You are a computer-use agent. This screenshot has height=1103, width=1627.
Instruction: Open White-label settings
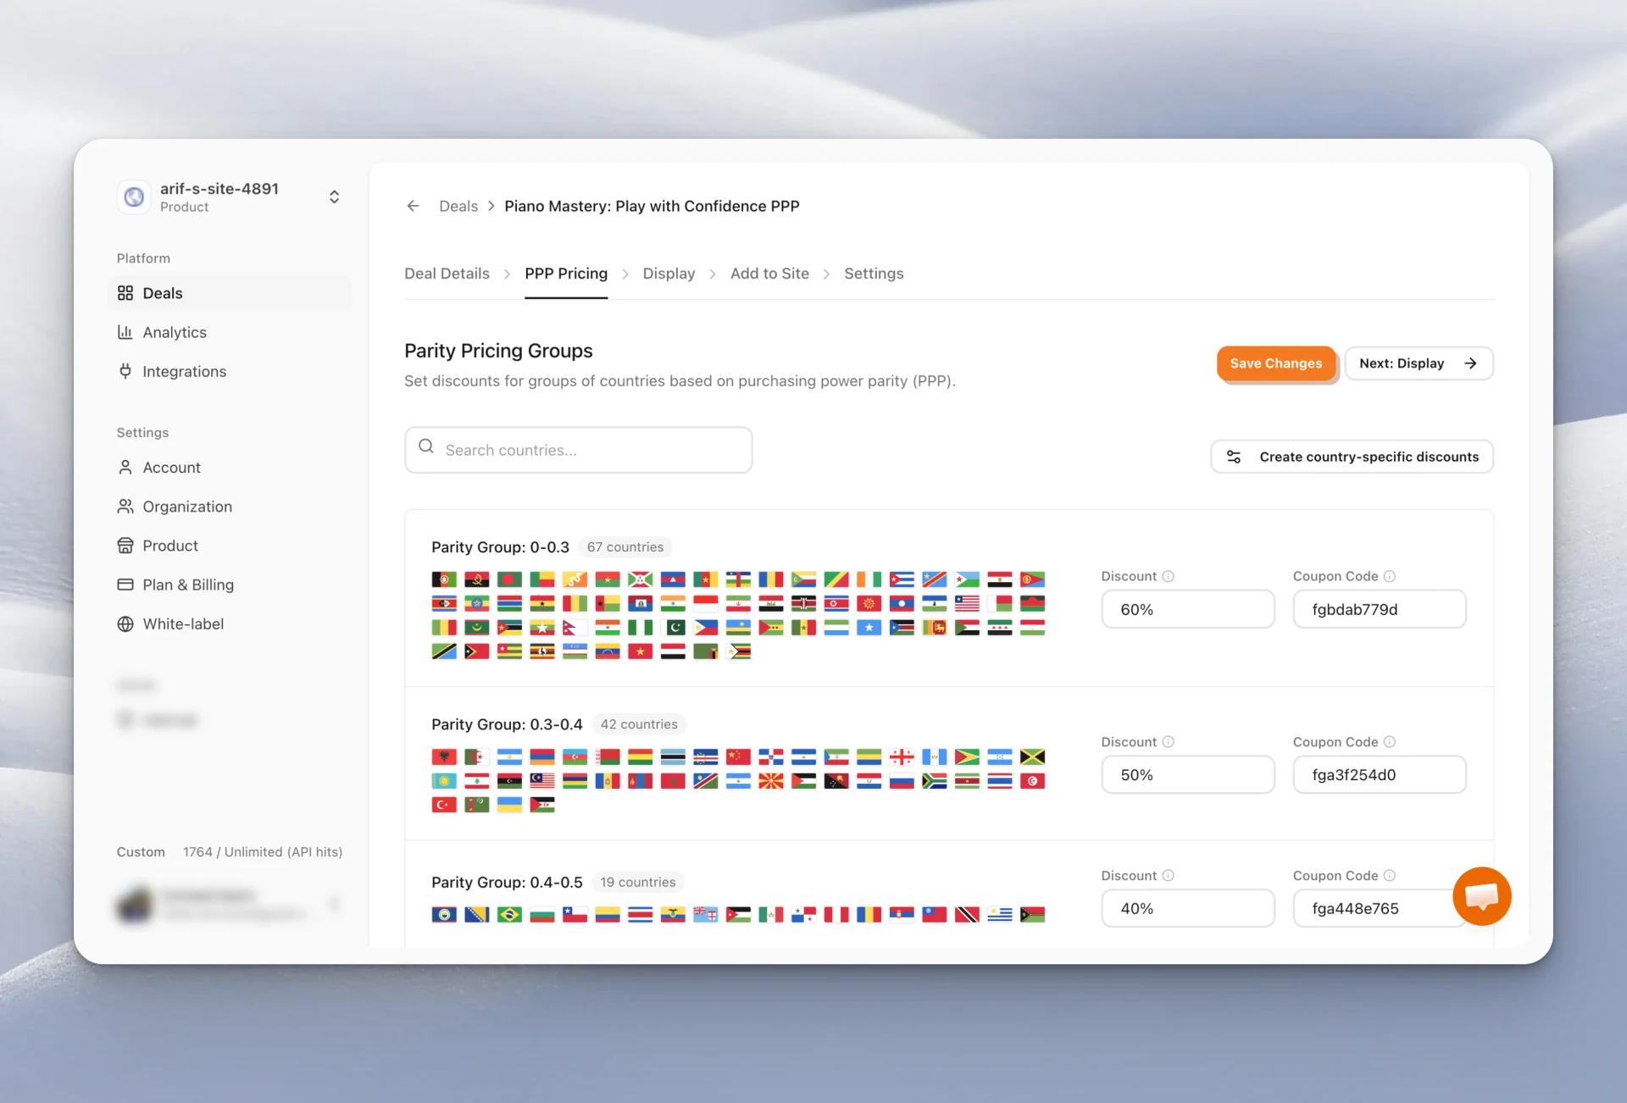(x=230, y=624)
